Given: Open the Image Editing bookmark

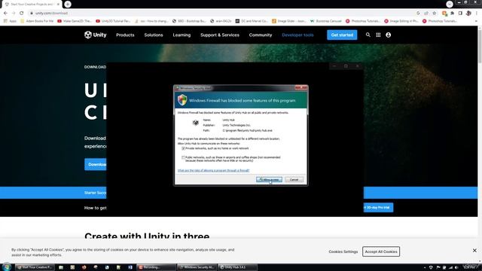Looking at the screenshot, I should 402,21.
